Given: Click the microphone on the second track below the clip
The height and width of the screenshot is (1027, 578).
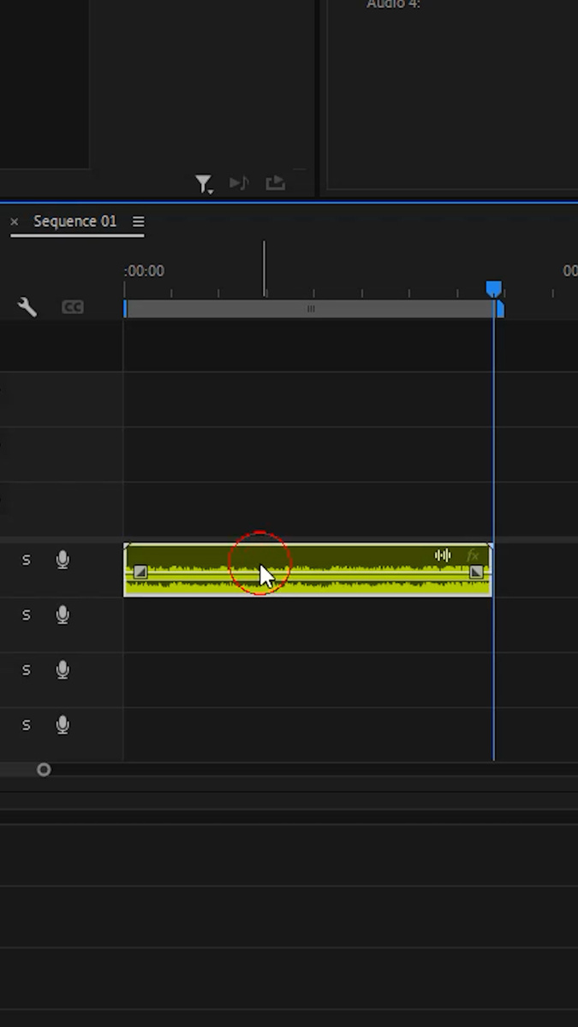Looking at the screenshot, I should 63,669.
